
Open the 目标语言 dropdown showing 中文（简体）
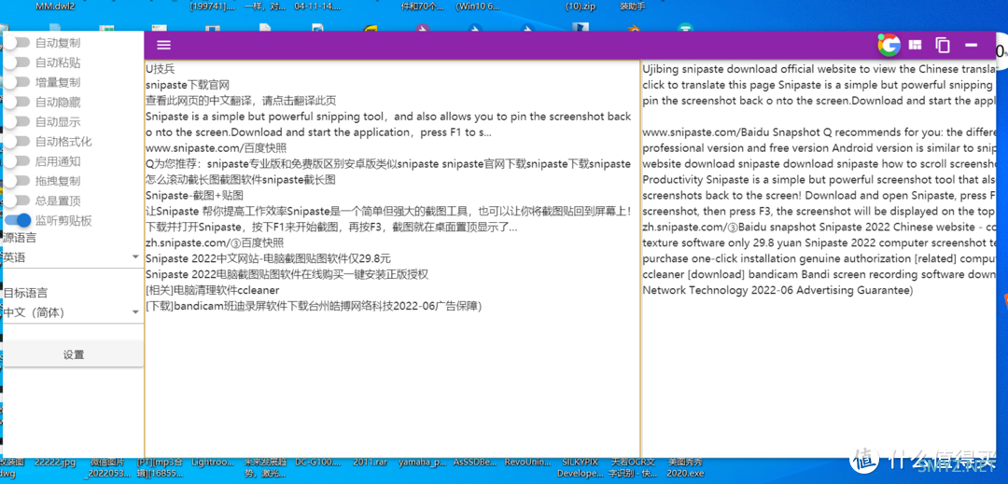tap(72, 312)
